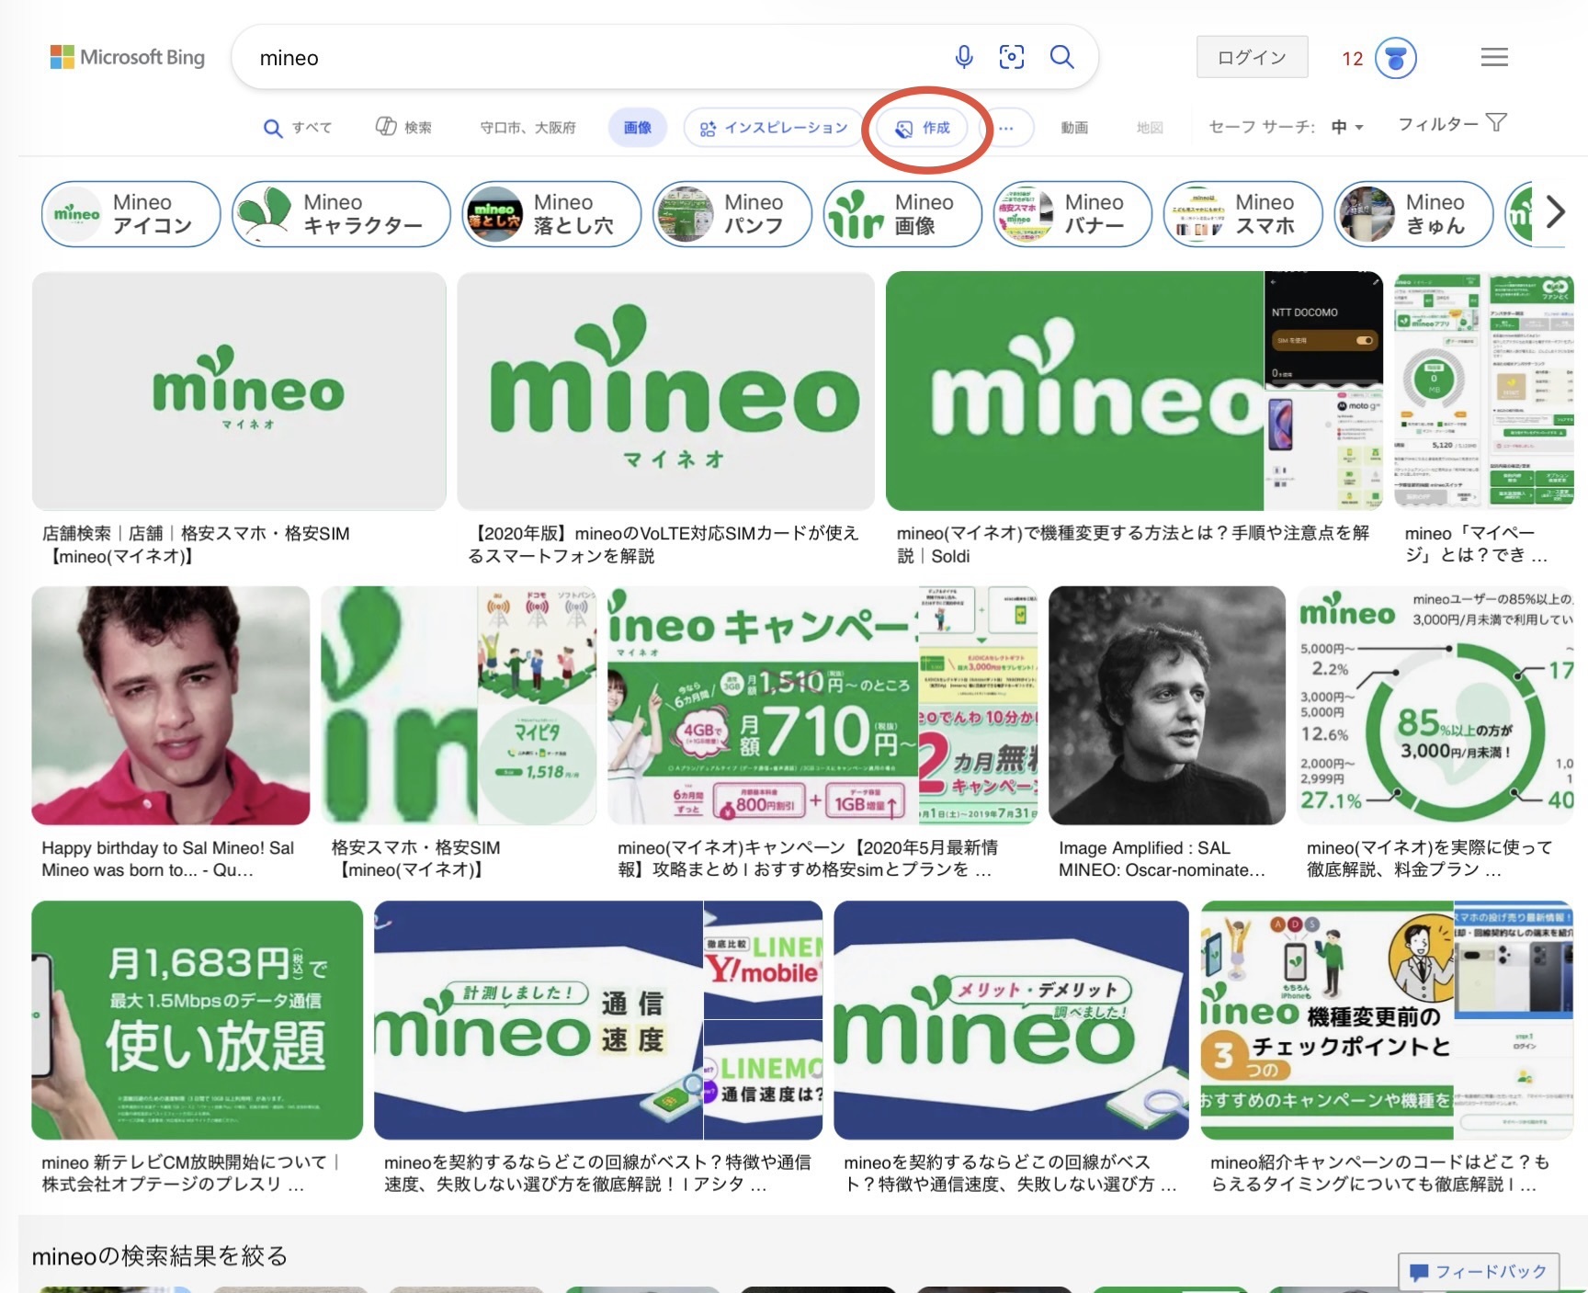Click the ログイン button
This screenshot has width=1588, height=1293.
click(1251, 57)
